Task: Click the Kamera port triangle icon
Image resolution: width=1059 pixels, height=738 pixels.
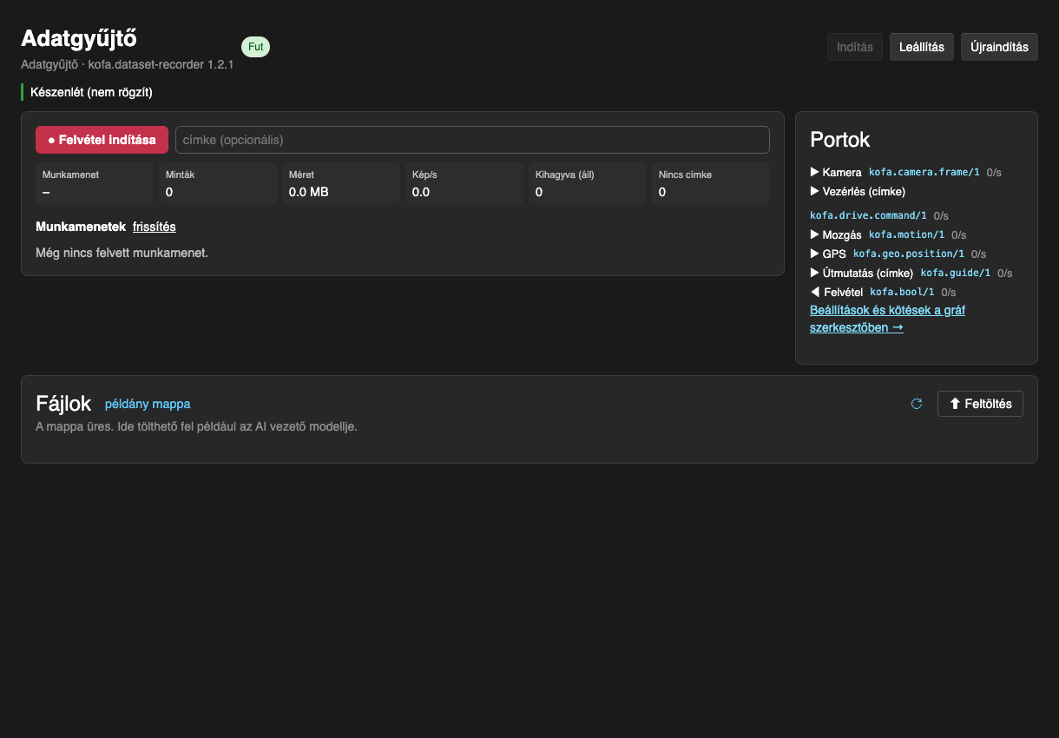Action: 814,172
